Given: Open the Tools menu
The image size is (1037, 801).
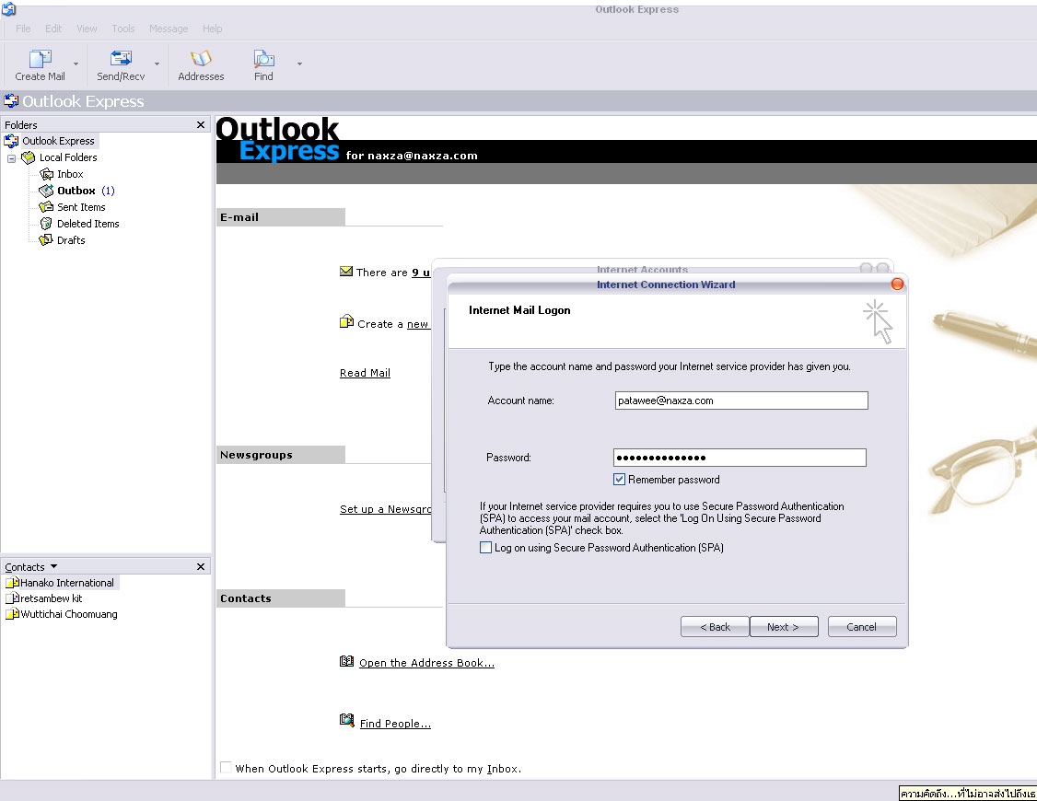Looking at the screenshot, I should (123, 29).
